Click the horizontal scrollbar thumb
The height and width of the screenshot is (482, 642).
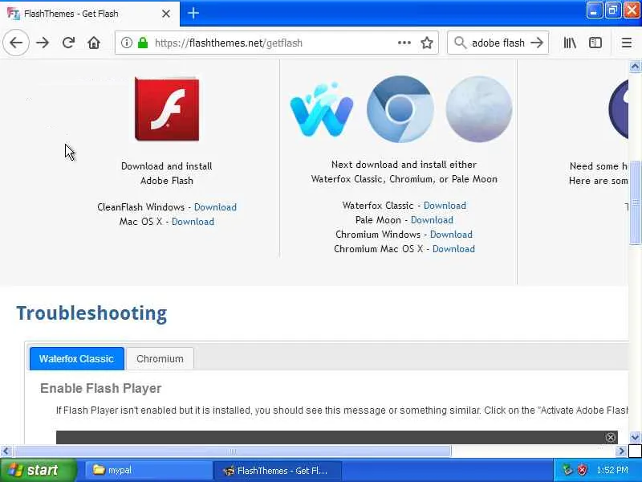[232, 451]
